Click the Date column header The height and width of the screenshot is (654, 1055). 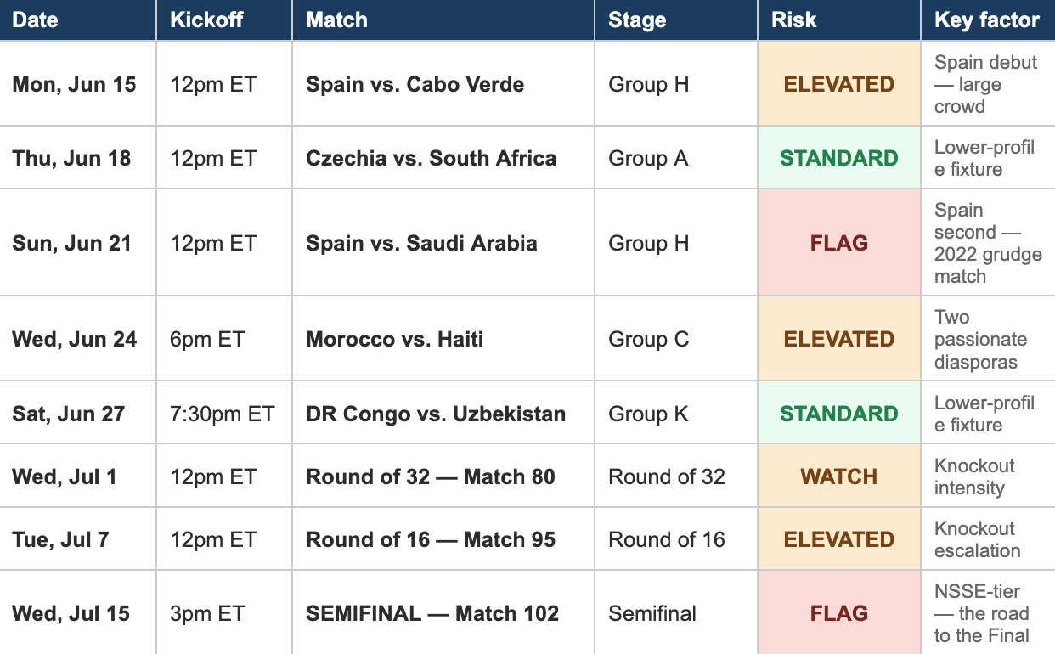click(x=78, y=20)
